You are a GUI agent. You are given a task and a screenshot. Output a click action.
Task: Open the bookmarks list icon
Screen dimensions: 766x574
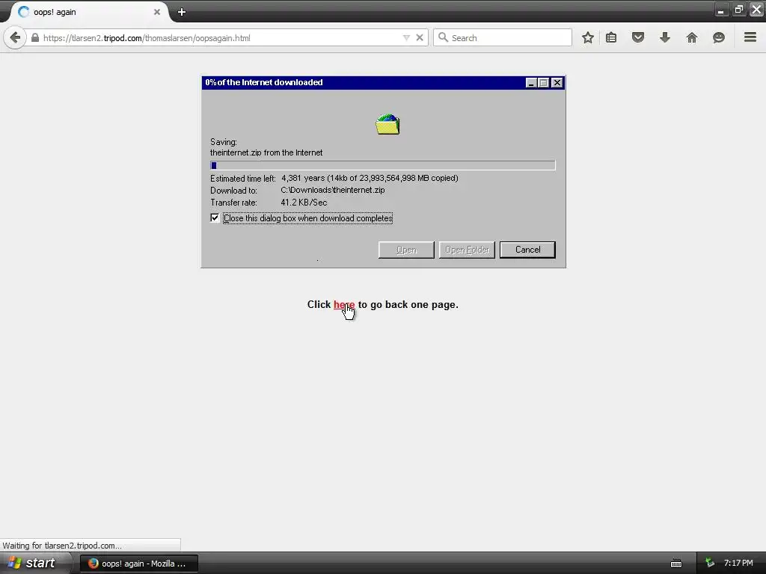coord(611,37)
